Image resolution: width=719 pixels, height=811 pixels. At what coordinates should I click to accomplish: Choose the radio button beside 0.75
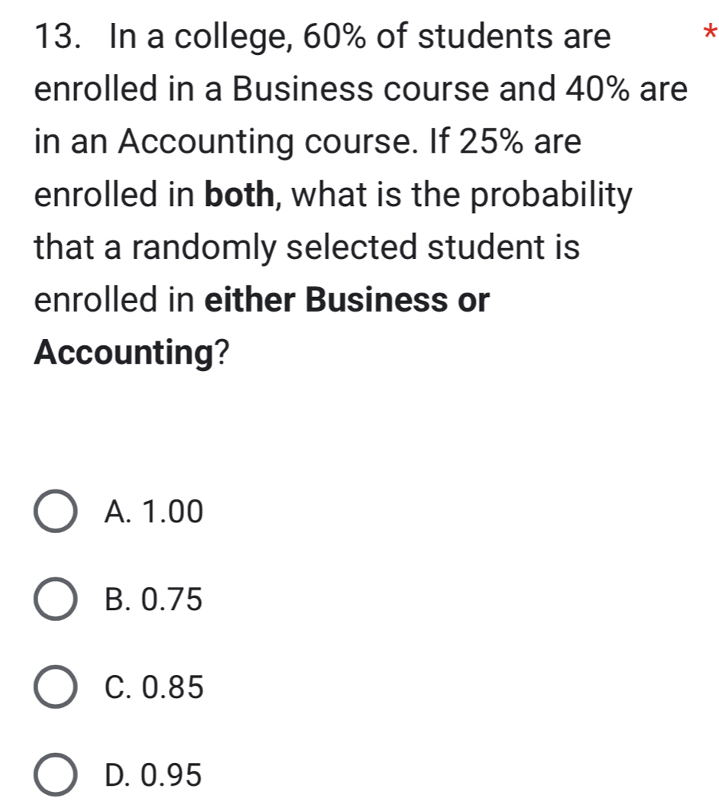(x=55, y=601)
